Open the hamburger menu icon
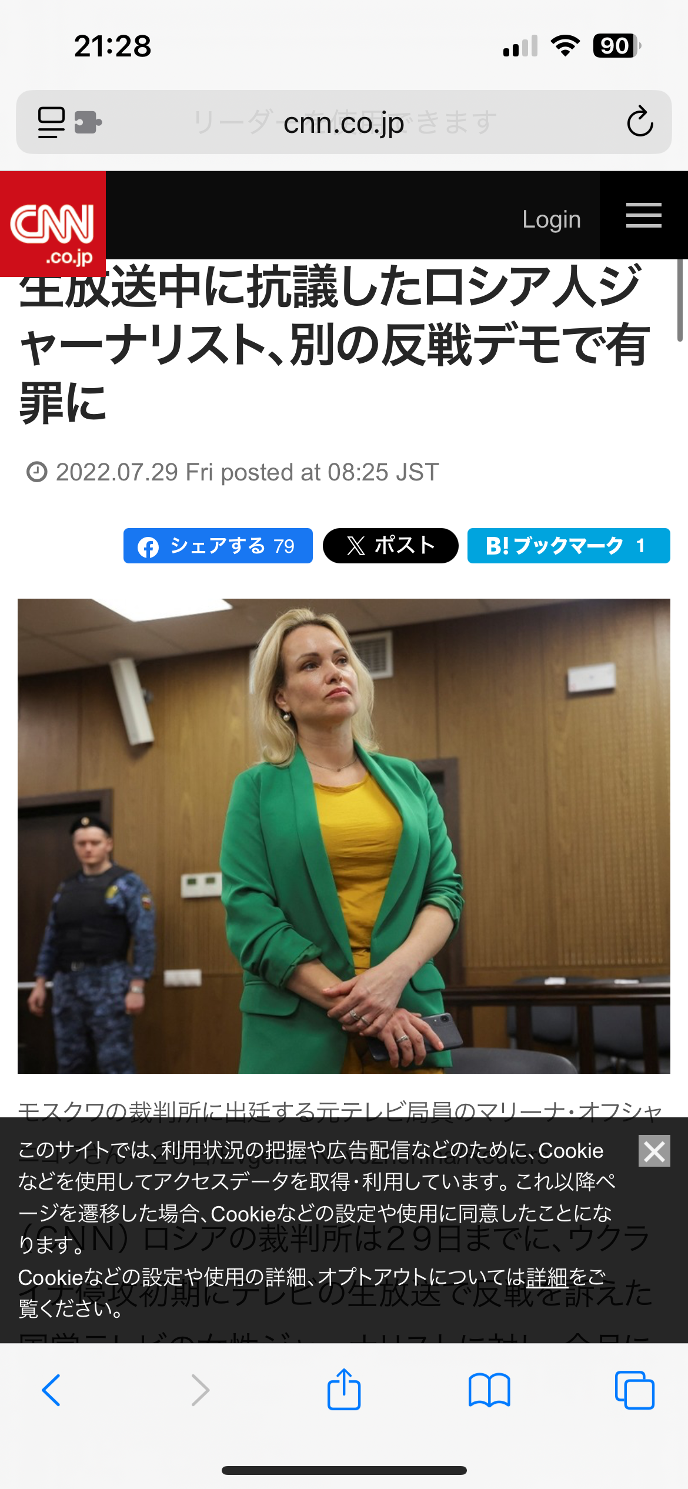The image size is (688, 1489). (x=643, y=215)
